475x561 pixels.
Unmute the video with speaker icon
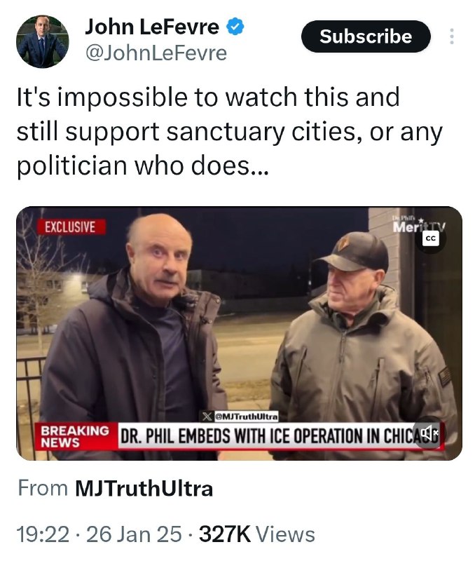click(x=429, y=432)
